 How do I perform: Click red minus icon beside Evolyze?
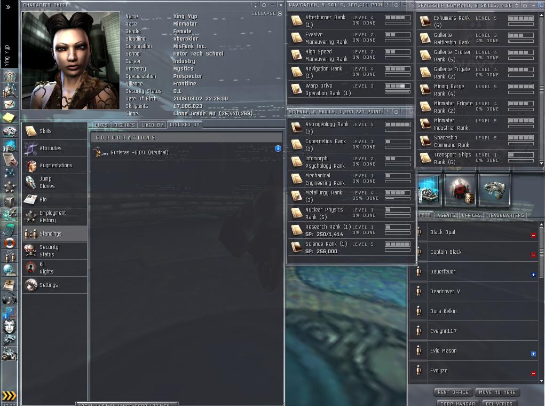(x=533, y=373)
